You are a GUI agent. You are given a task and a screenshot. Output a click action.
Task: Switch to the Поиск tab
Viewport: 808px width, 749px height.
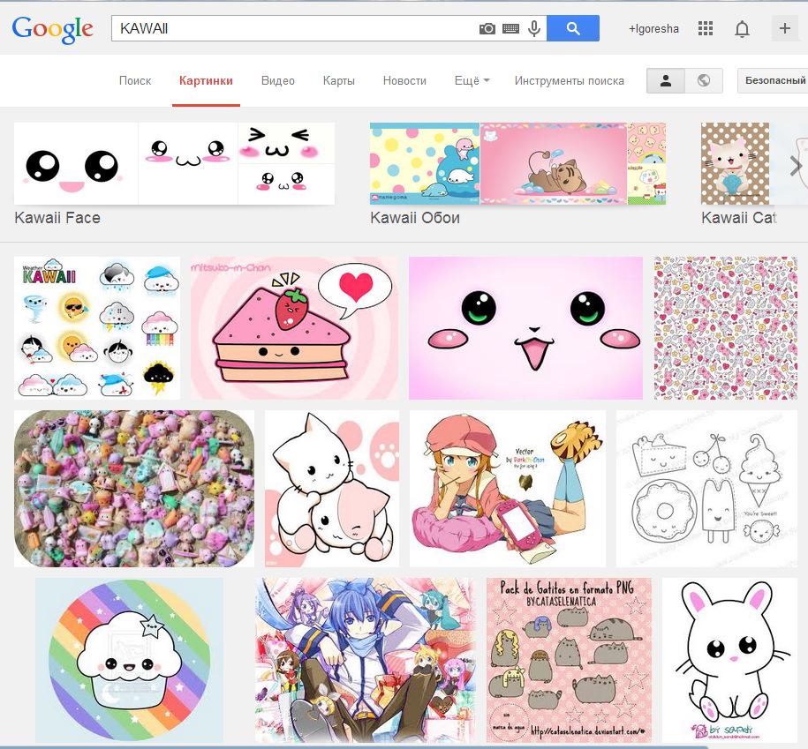pyautogui.click(x=135, y=81)
